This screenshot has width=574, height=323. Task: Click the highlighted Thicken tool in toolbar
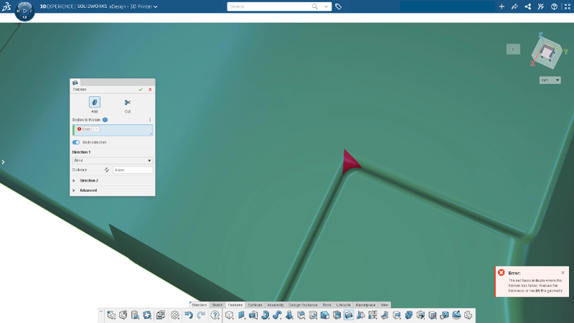(x=349, y=315)
